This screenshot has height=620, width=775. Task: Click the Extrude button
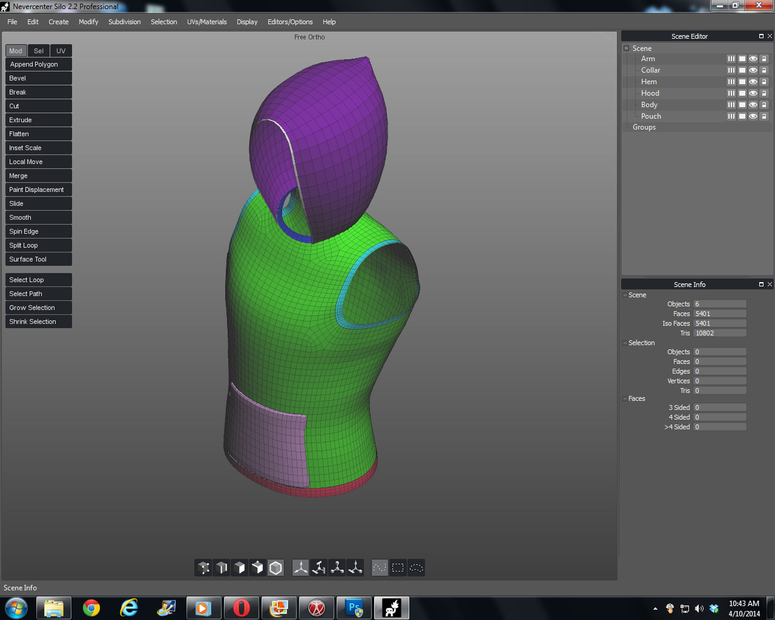(39, 120)
